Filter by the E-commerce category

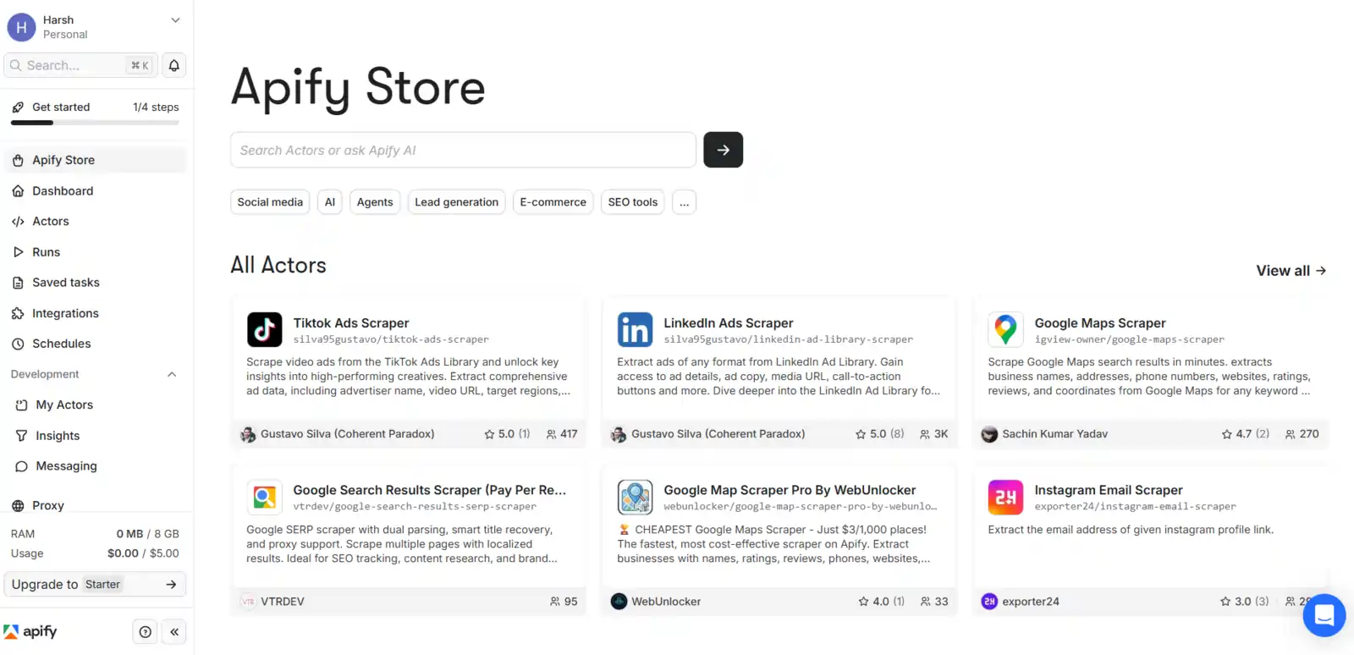coord(553,202)
